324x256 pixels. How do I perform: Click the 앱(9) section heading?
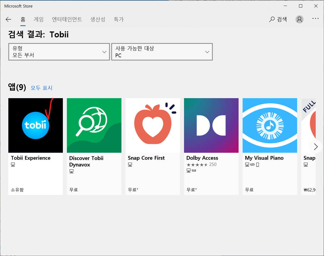(17, 87)
